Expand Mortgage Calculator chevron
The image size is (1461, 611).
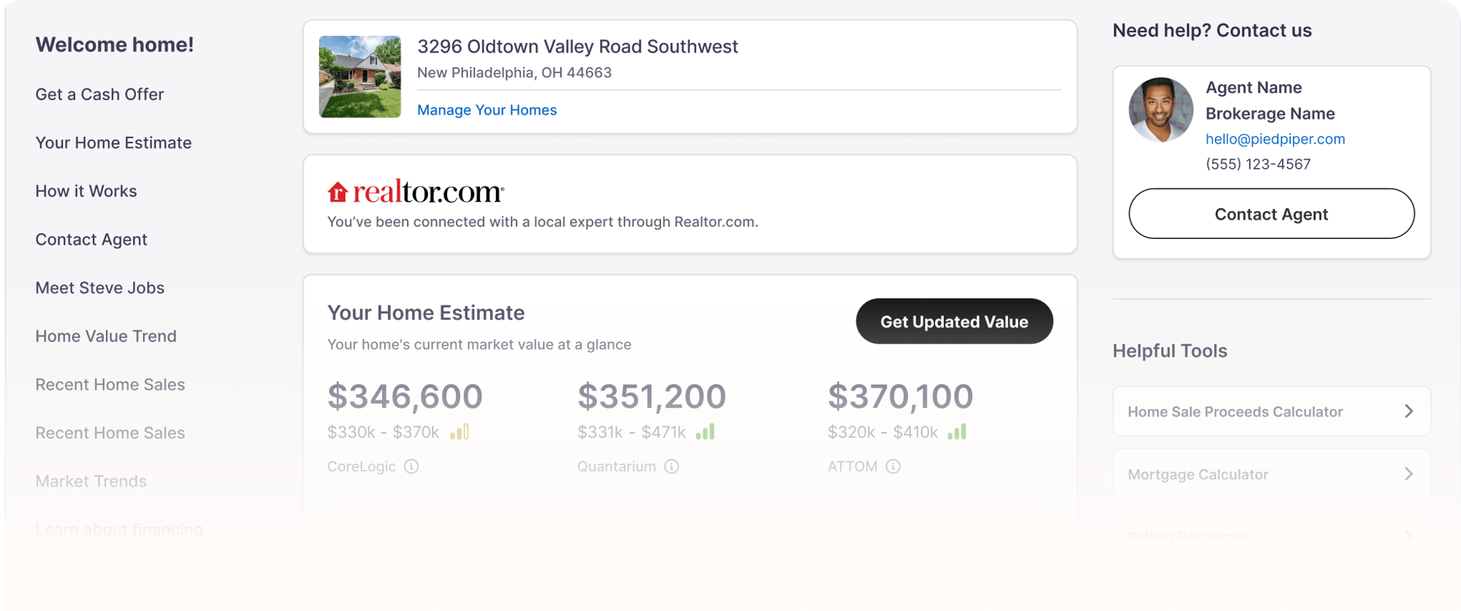pyautogui.click(x=1408, y=474)
